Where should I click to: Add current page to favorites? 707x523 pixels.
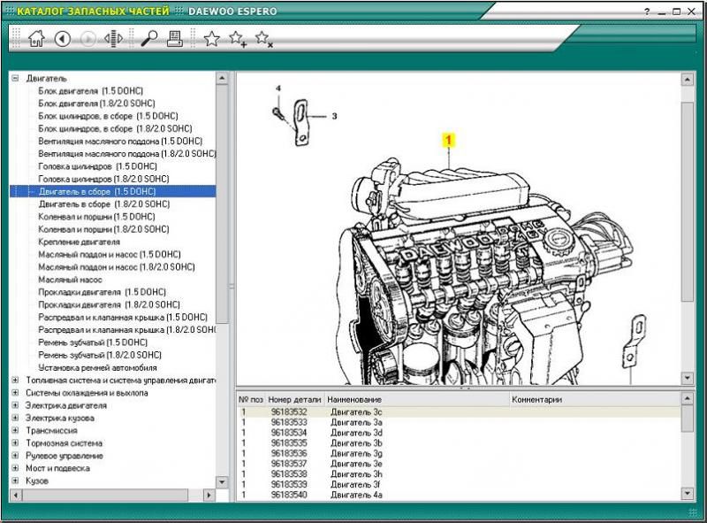pos(237,38)
